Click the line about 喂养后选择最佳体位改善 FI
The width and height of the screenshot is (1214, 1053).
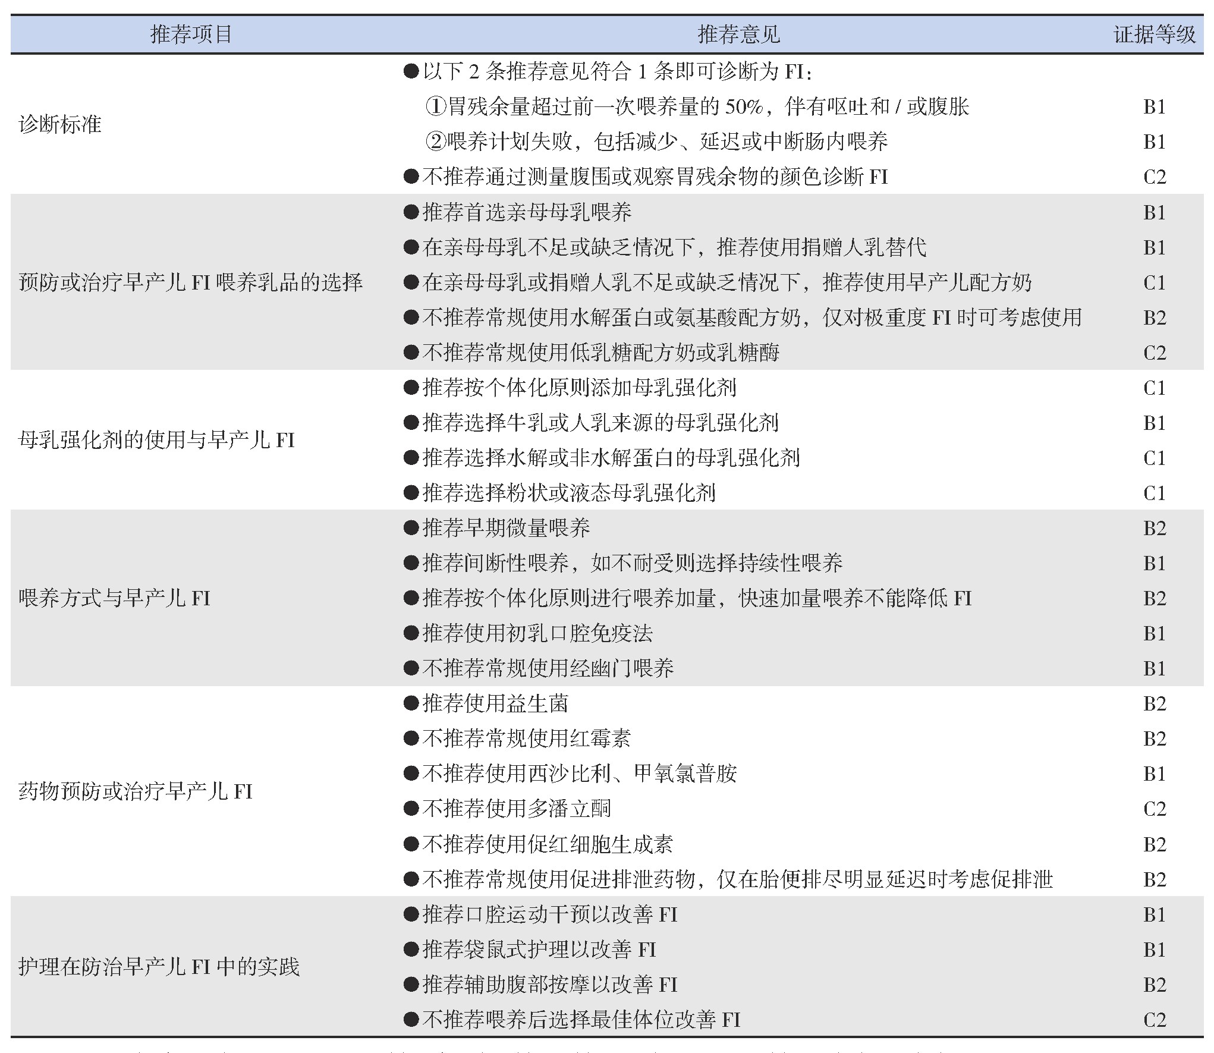click(572, 1020)
